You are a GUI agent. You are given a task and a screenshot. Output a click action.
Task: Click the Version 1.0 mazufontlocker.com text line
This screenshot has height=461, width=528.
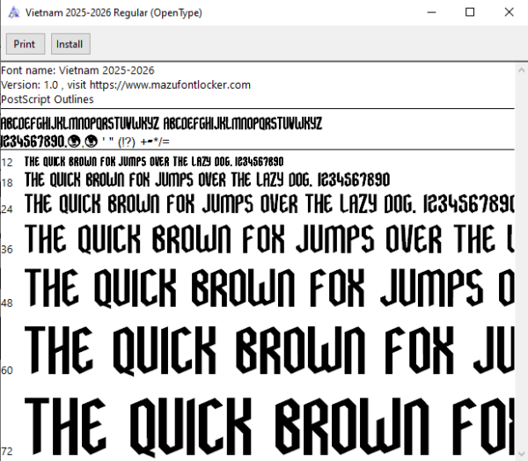tap(126, 84)
